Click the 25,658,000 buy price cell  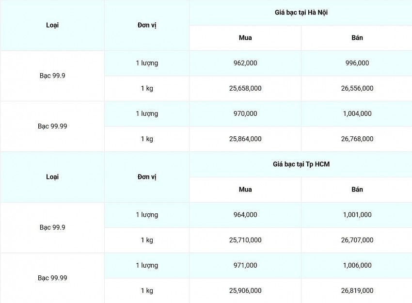(x=245, y=88)
